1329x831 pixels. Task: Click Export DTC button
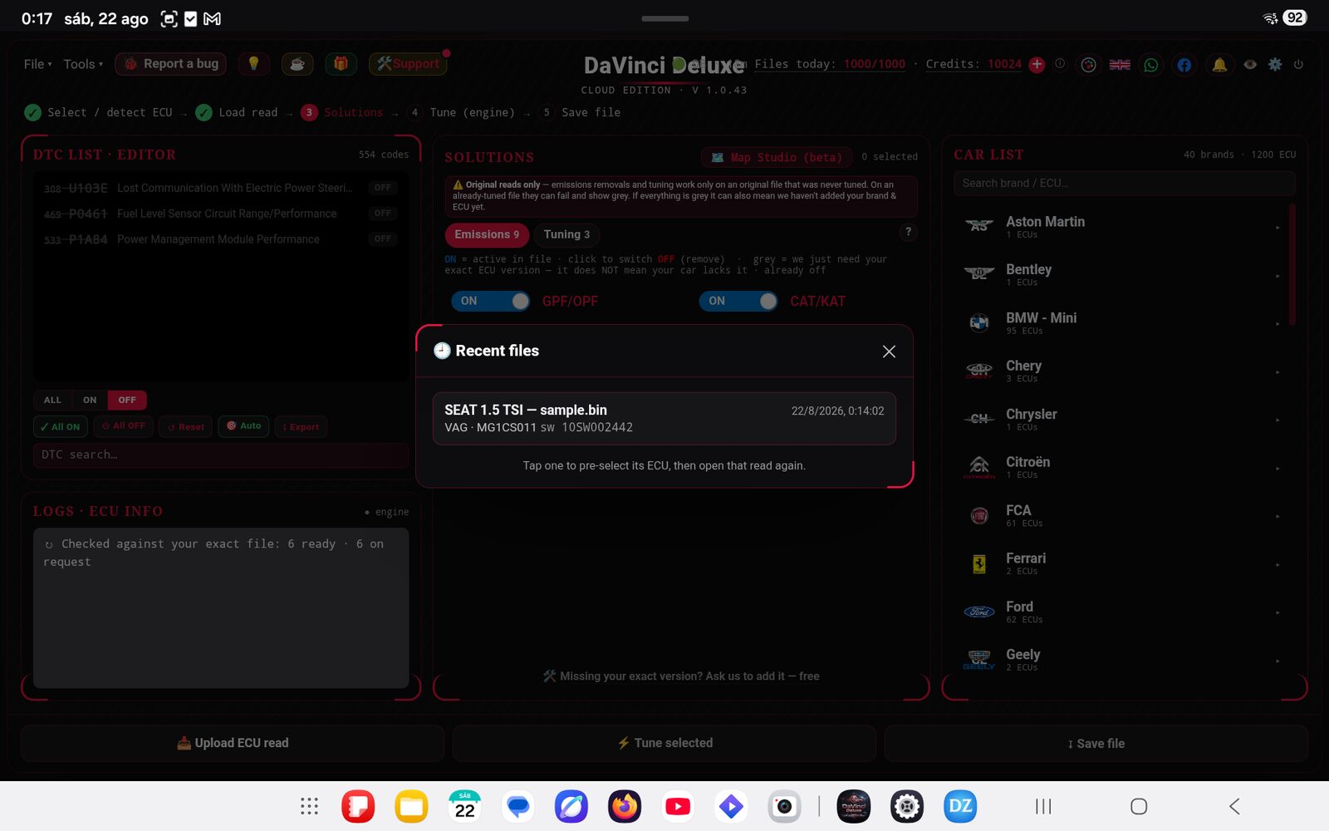pos(301,426)
